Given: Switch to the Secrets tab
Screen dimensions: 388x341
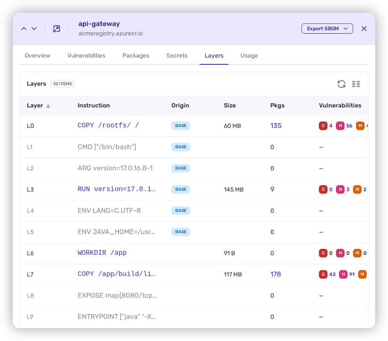Looking at the screenshot, I should pyautogui.click(x=177, y=56).
